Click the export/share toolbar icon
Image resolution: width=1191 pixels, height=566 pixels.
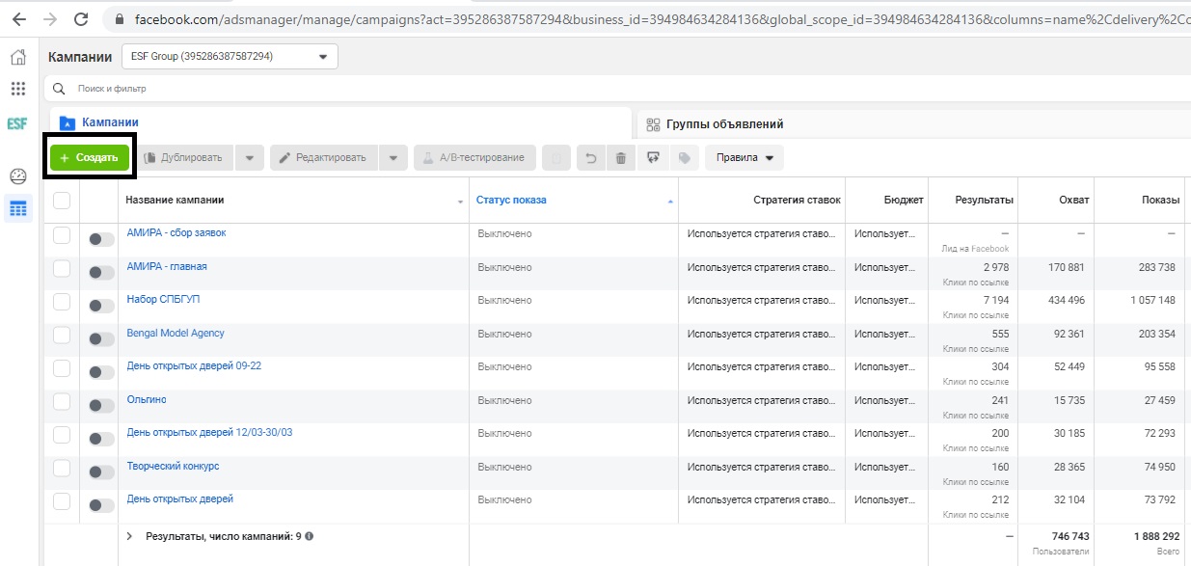tap(653, 158)
